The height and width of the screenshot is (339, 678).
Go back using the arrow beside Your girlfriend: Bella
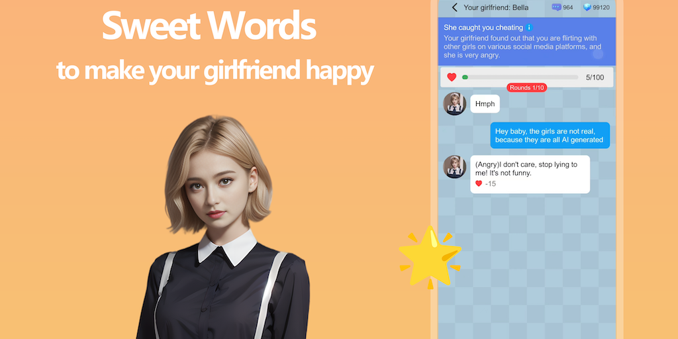coord(454,7)
